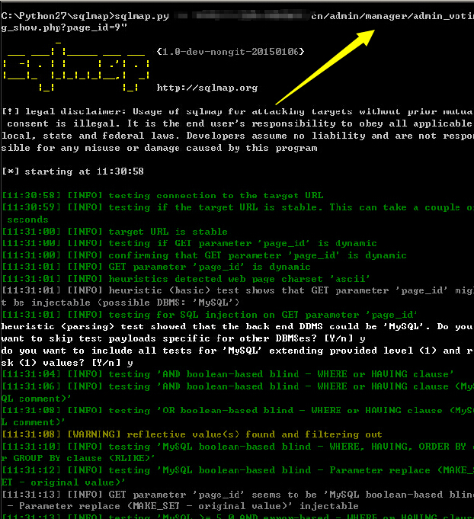Click the wrapped word 'seconds' line

tap(27, 219)
